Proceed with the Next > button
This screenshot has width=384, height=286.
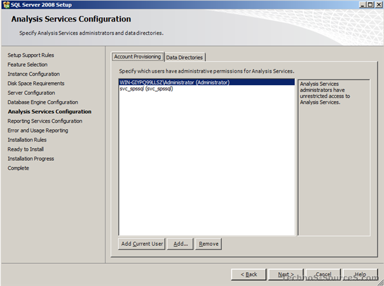pyautogui.click(x=286, y=275)
